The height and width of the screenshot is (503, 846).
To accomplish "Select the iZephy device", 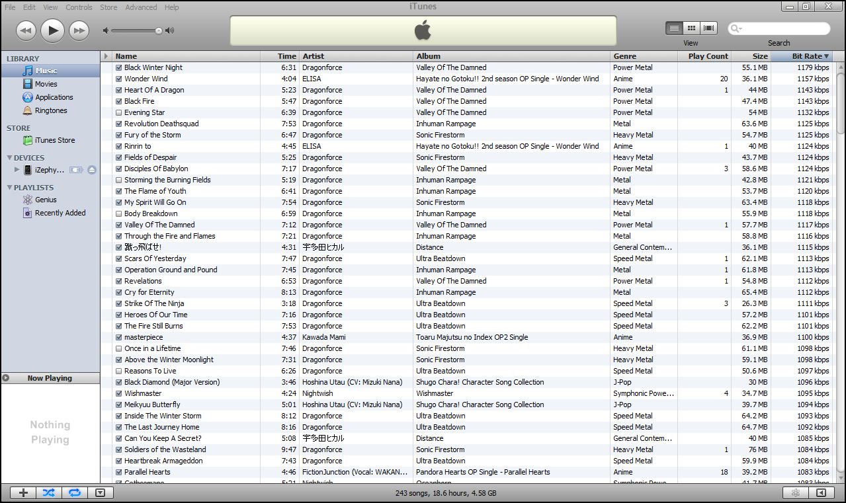I will (50, 170).
